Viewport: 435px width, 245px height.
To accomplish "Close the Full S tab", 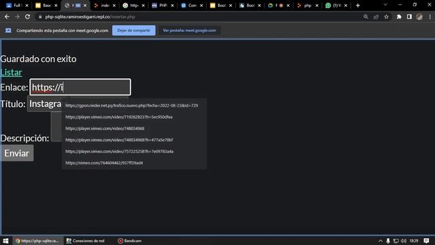I will pyautogui.click(x=27, y=5).
